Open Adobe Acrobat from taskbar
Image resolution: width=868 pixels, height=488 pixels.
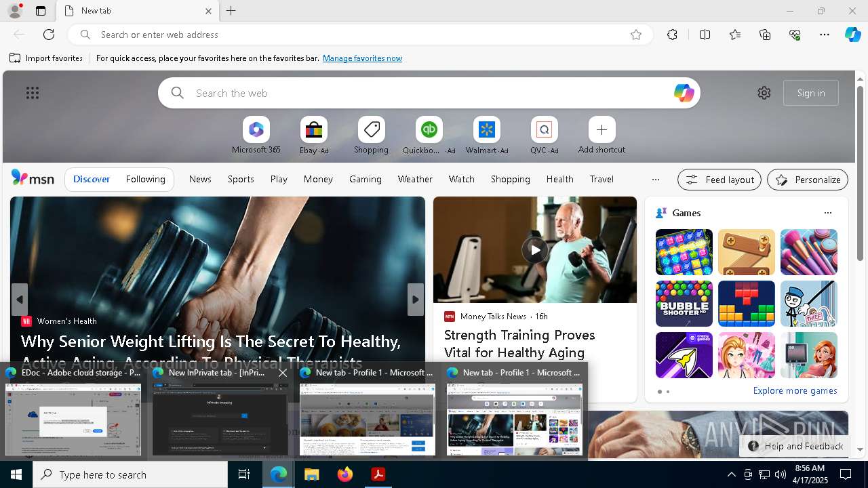378,474
